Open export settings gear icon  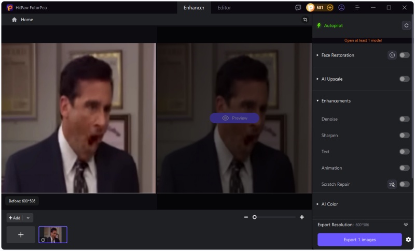[x=408, y=240]
